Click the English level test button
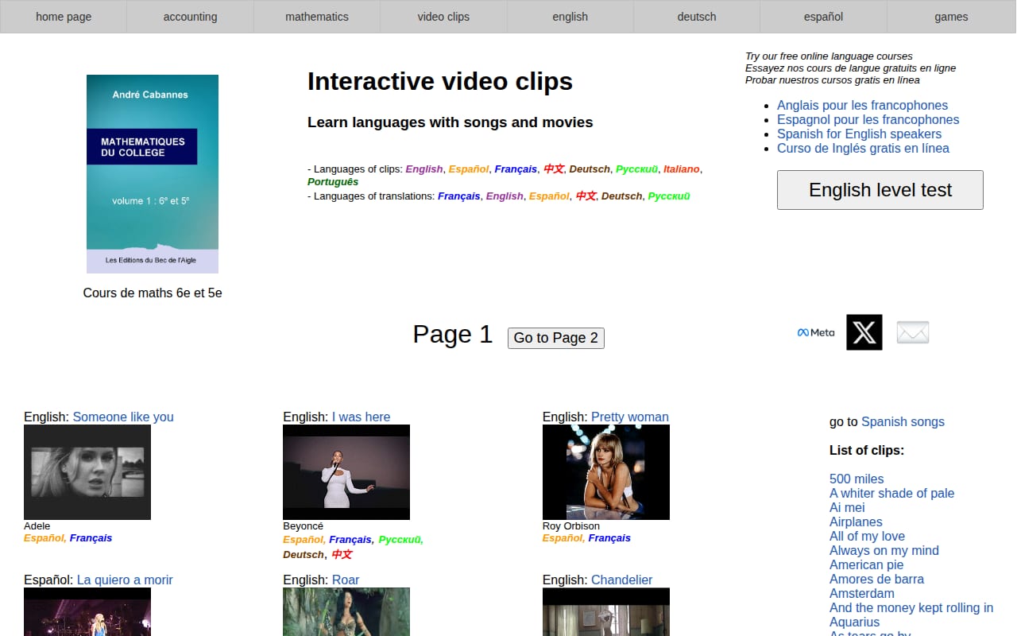This screenshot has width=1017, height=636. (x=880, y=190)
